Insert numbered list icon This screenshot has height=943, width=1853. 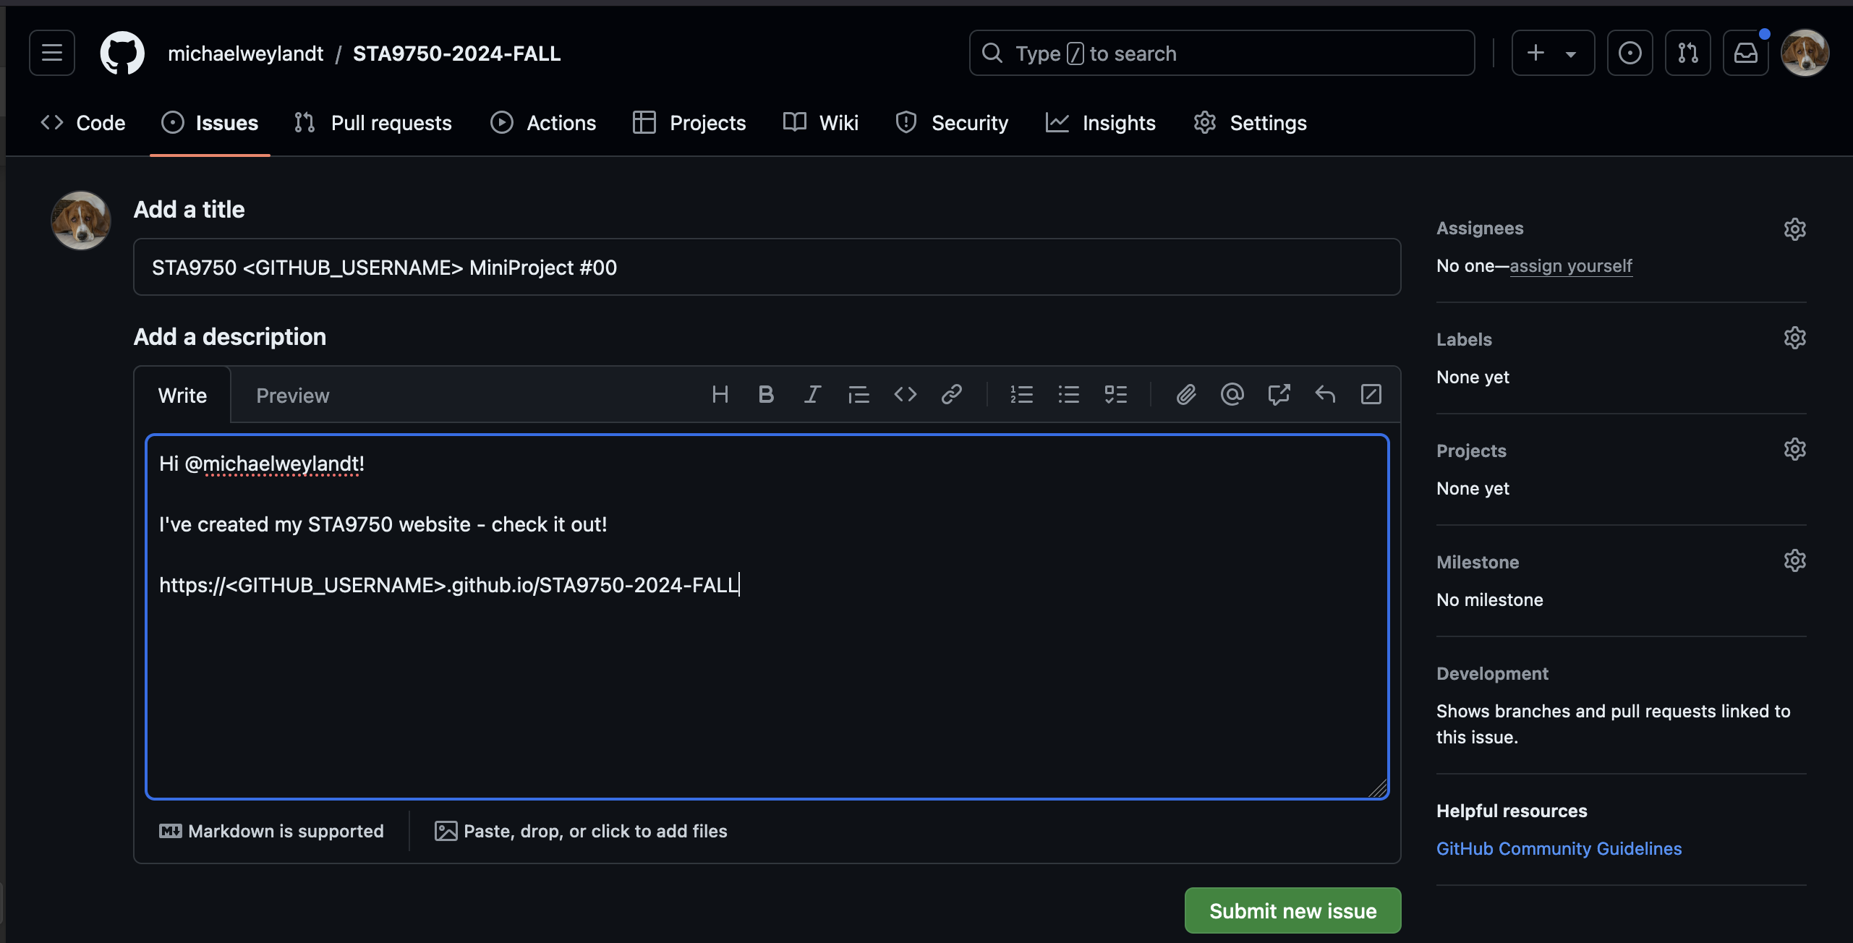1021,395
